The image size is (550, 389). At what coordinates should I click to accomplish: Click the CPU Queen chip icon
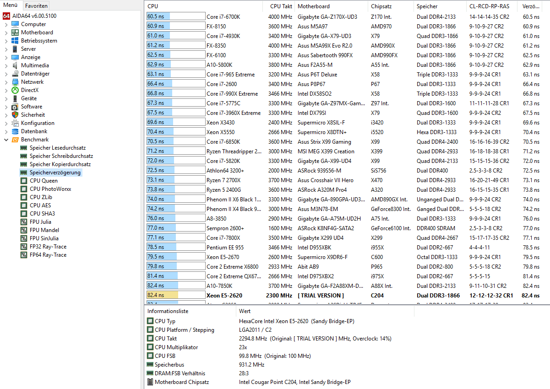[24, 181]
